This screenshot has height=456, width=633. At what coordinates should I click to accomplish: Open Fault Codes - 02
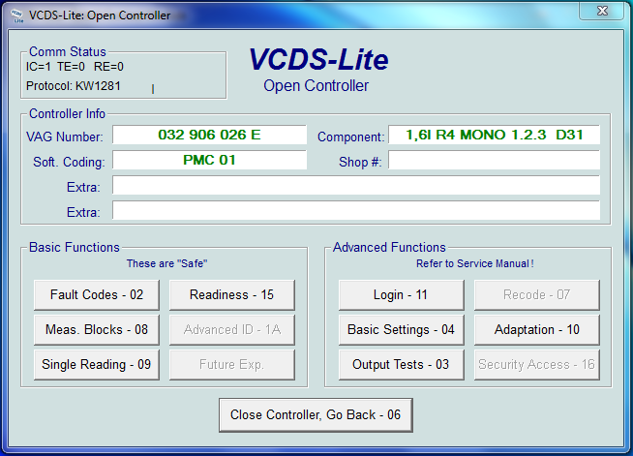(97, 295)
